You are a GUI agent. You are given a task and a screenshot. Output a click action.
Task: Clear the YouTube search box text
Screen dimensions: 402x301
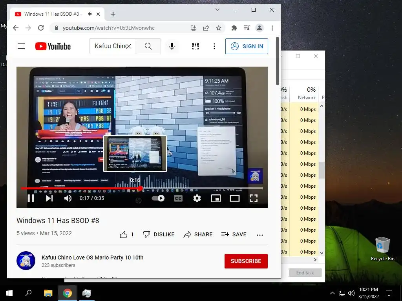tap(129, 46)
